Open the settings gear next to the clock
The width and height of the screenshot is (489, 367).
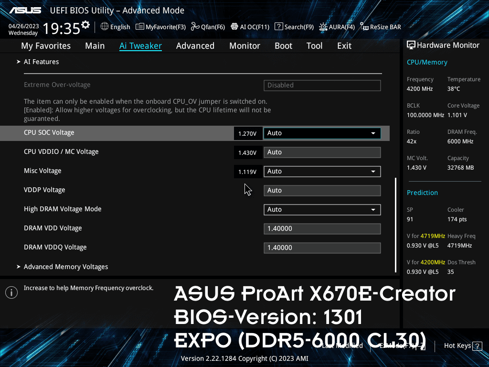(x=85, y=25)
